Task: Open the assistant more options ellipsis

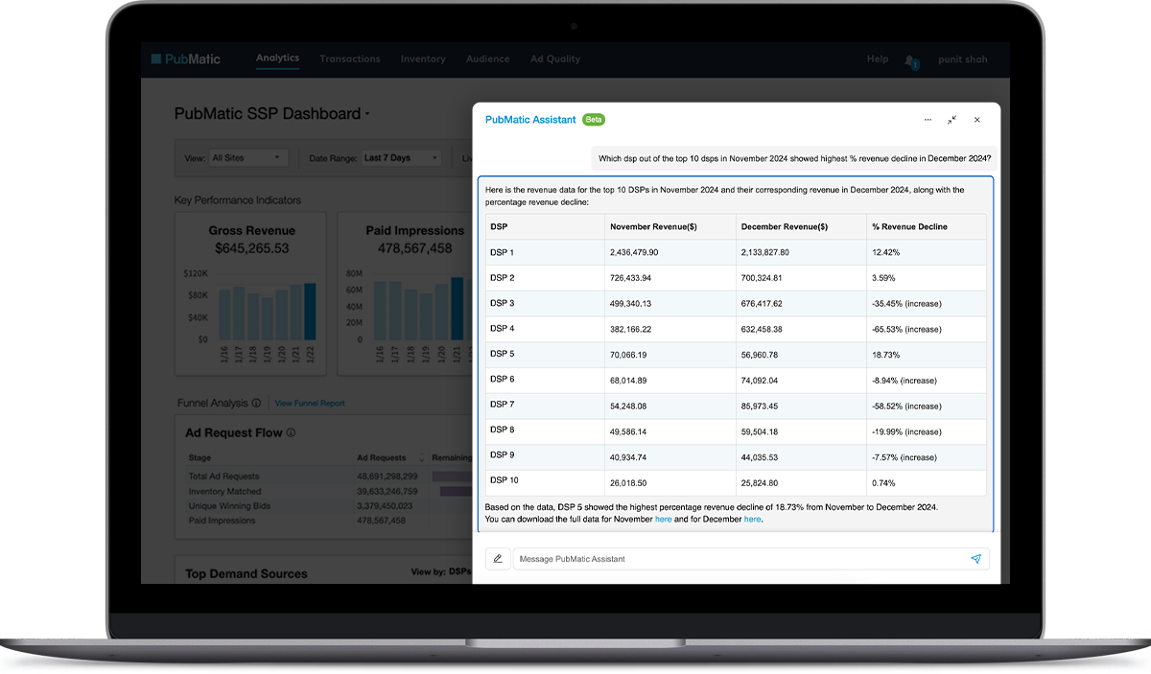Action: (928, 120)
